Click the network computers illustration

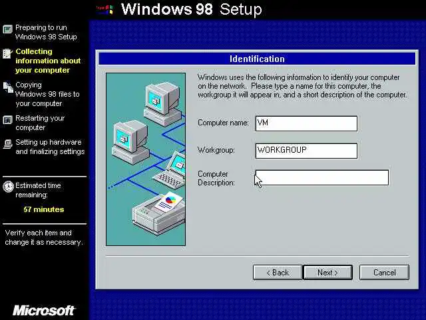tap(146, 159)
